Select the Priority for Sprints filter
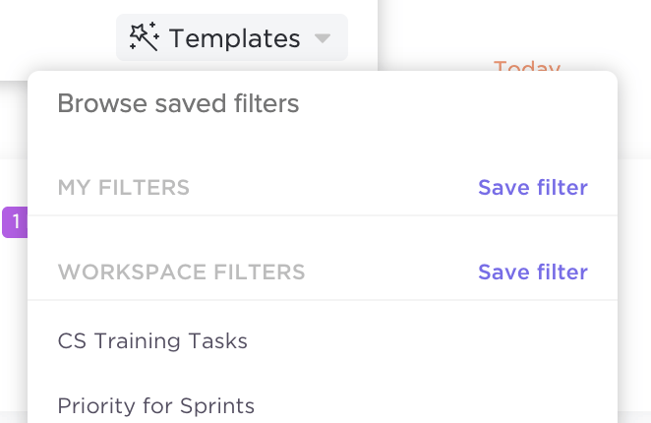 pos(156,405)
